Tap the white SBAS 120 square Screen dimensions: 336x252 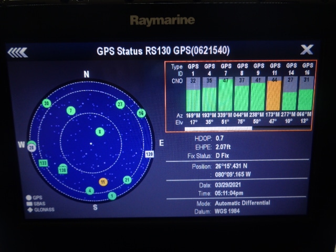pos(149,154)
